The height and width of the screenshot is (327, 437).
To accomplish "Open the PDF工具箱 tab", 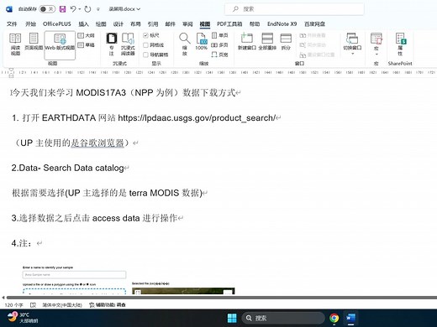I will [x=229, y=24].
